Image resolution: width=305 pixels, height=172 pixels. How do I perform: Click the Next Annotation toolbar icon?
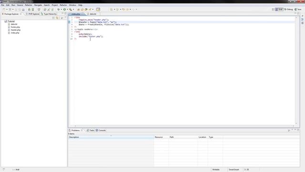(x=112, y=10)
